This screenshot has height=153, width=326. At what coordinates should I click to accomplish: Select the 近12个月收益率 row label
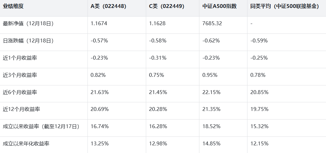pos(21,109)
